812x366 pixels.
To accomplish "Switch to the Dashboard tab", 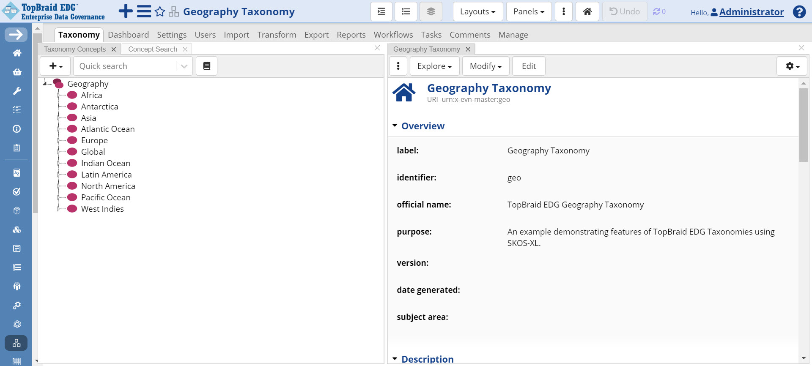I will coord(128,35).
